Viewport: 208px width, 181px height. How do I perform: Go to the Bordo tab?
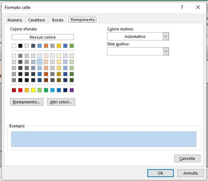(x=57, y=20)
